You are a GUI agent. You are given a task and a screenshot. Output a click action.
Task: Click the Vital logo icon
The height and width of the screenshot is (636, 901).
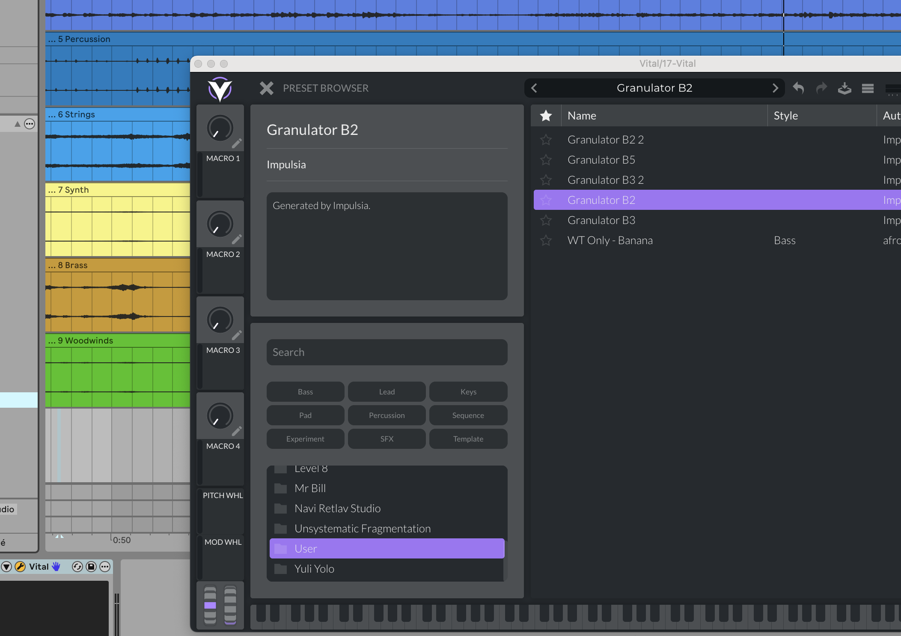[220, 89]
